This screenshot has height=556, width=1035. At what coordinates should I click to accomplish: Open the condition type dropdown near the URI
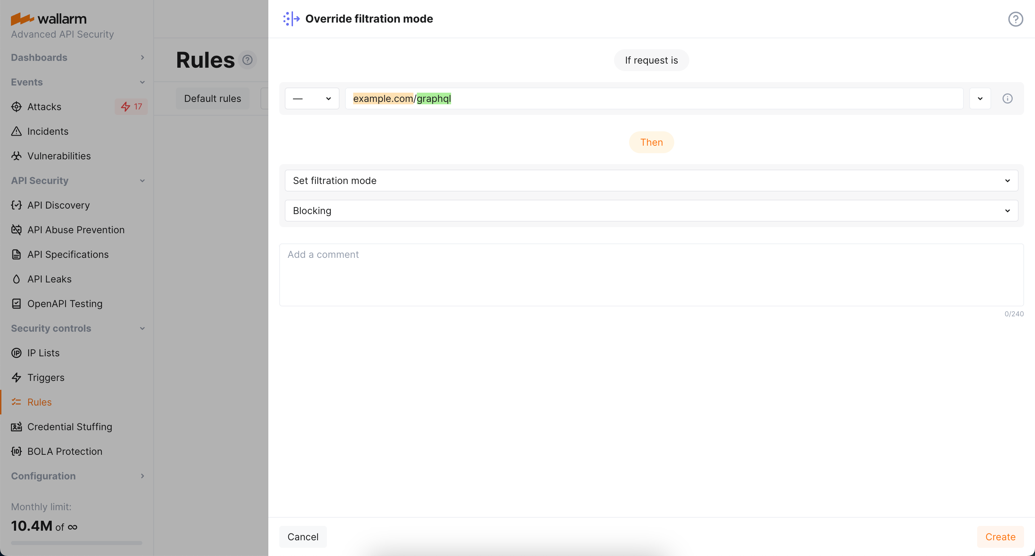(x=312, y=98)
